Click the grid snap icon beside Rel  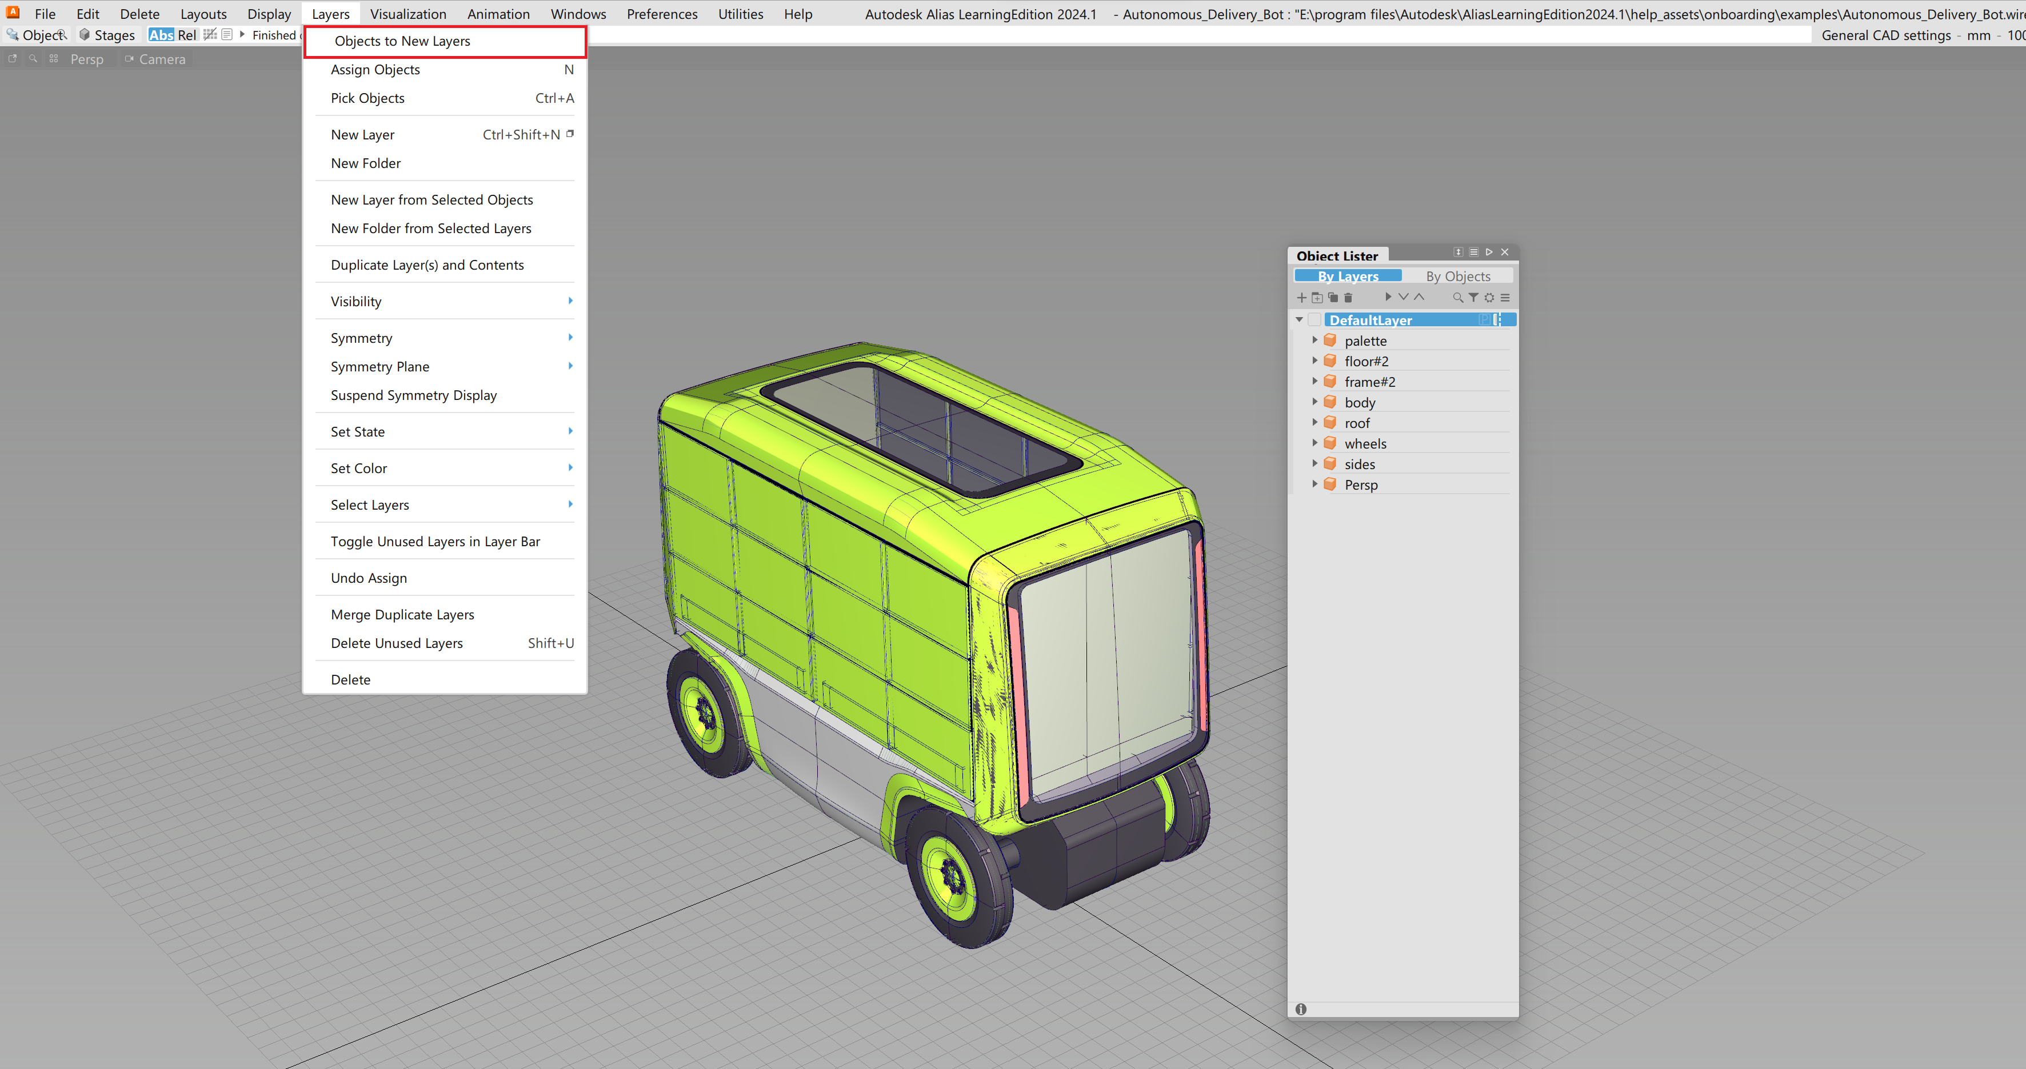[x=209, y=35]
